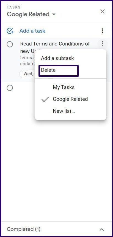Mark the second empty task complete
Viewport: 113px width, 237px height.
pos(10,88)
